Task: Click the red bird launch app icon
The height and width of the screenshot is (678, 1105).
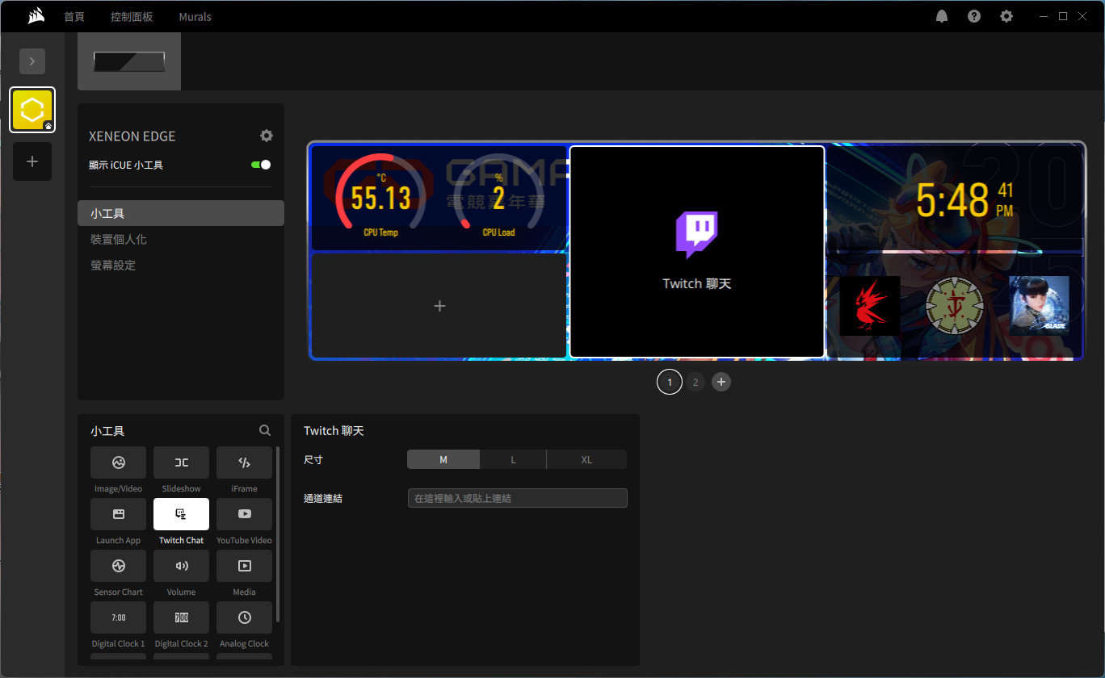Action: pos(870,306)
